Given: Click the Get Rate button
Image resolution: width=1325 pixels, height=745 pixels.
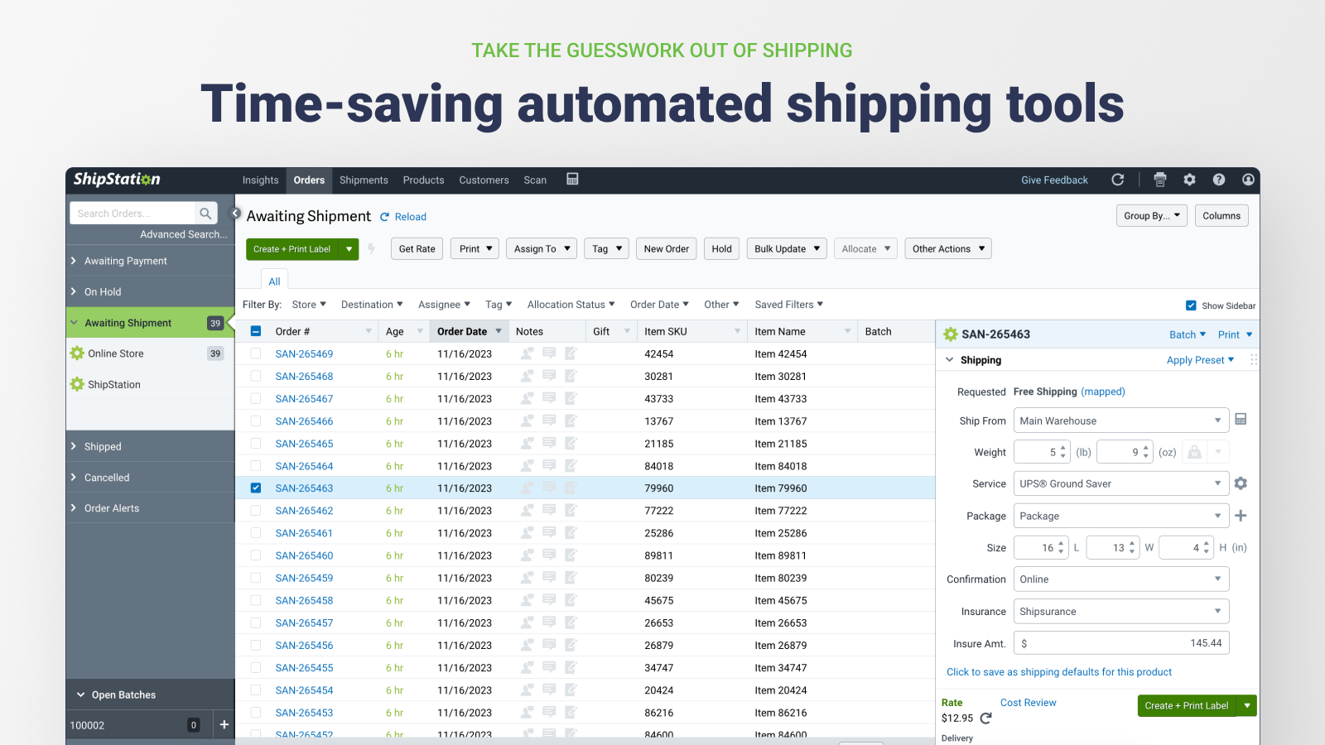Looking at the screenshot, I should (x=417, y=248).
